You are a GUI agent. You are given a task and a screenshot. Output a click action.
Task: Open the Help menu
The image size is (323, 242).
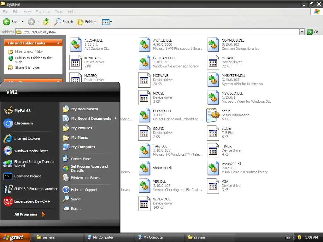coord(71,12)
